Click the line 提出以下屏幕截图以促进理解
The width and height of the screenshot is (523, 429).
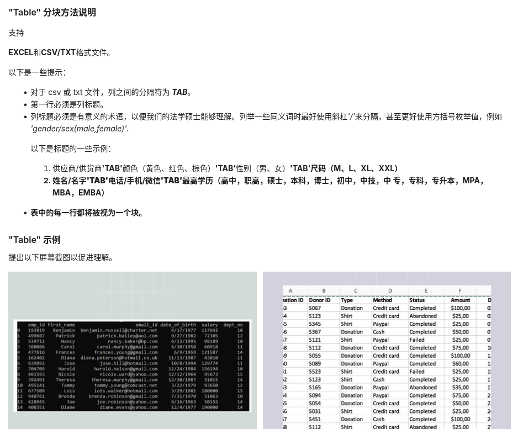(x=61, y=257)
